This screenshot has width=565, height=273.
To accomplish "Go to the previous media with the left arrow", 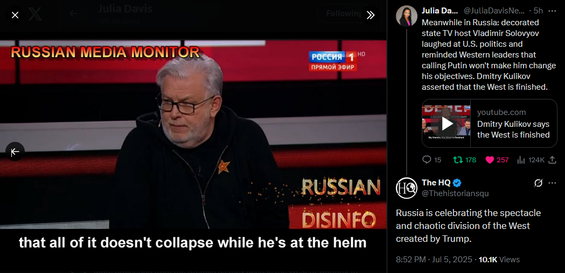I will (15, 152).
